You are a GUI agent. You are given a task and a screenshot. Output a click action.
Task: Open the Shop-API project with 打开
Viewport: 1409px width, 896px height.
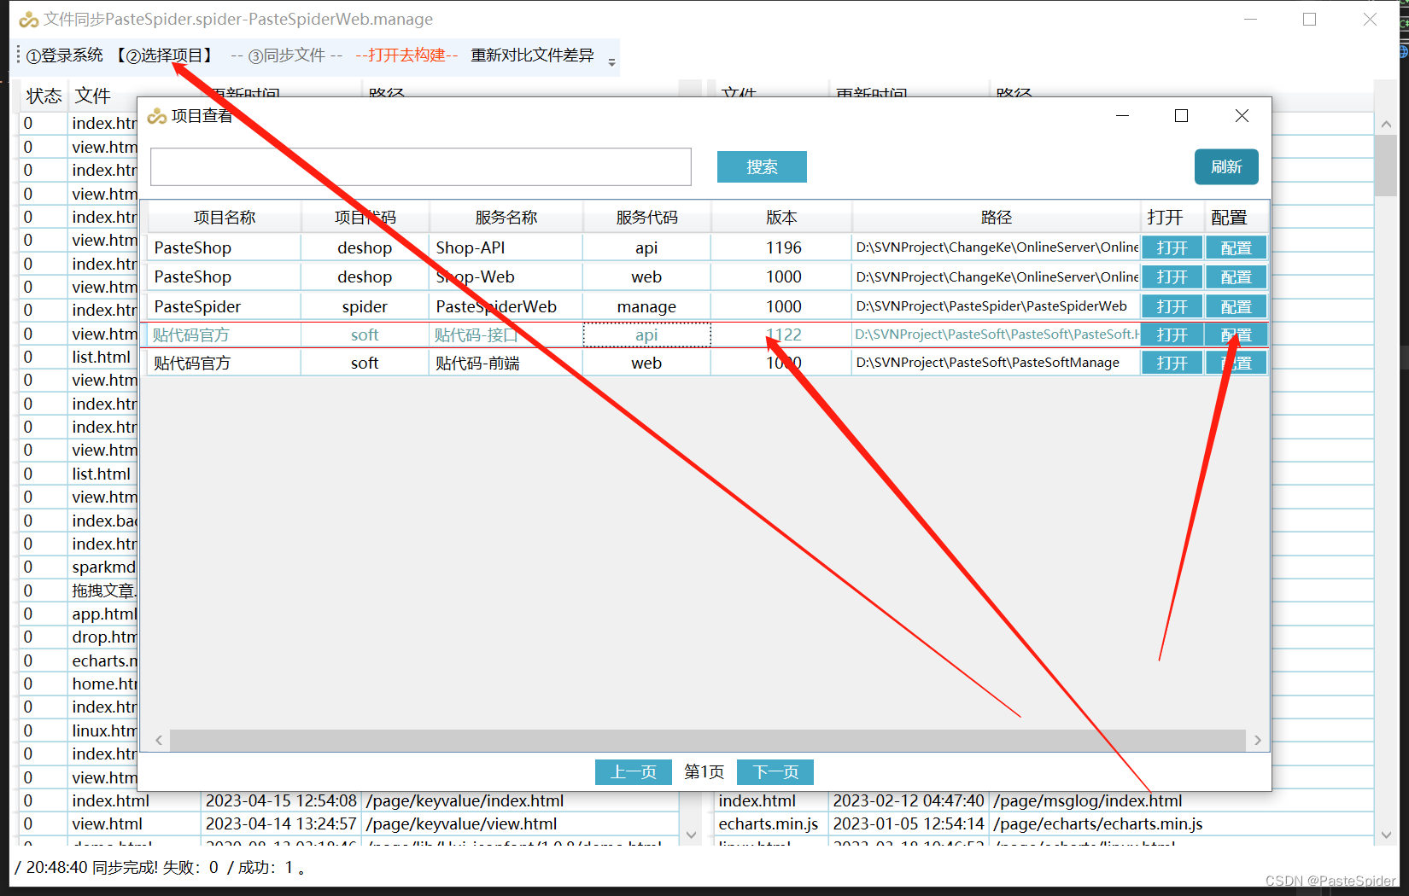(1172, 248)
